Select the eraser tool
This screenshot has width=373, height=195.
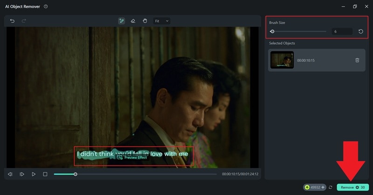pyautogui.click(x=133, y=21)
